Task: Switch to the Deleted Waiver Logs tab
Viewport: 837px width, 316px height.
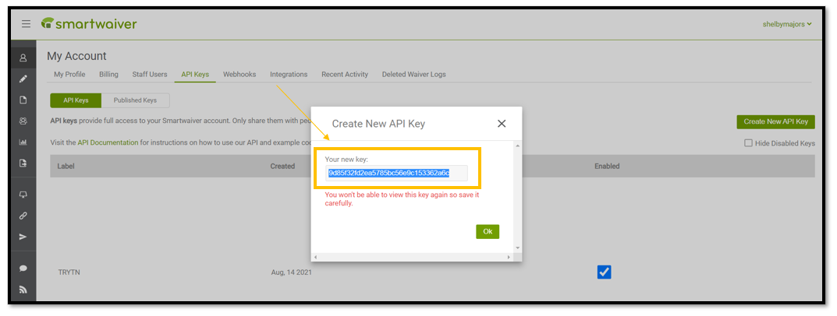Action: (413, 74)
